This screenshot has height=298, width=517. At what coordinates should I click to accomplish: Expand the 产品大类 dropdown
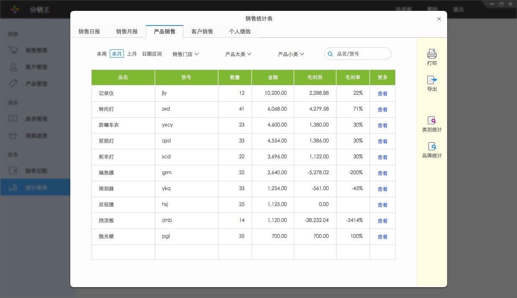coord(238,54)
